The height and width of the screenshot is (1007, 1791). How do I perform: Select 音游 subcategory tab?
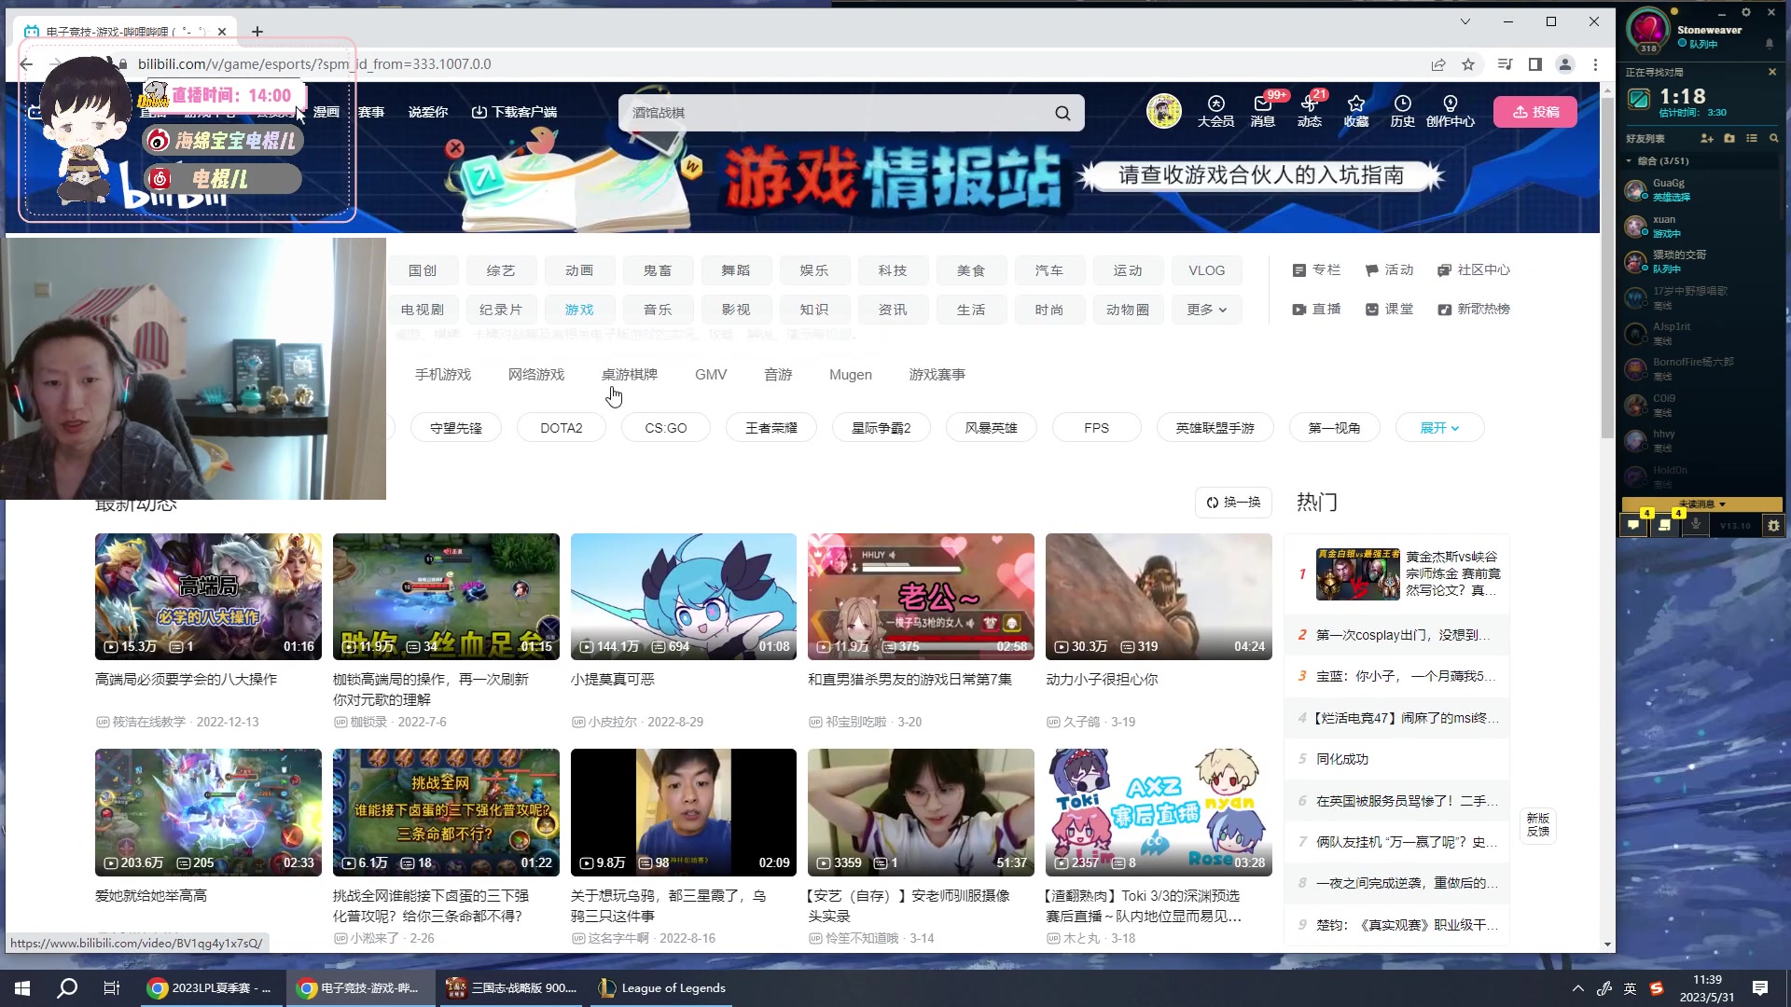pos(778,375)
